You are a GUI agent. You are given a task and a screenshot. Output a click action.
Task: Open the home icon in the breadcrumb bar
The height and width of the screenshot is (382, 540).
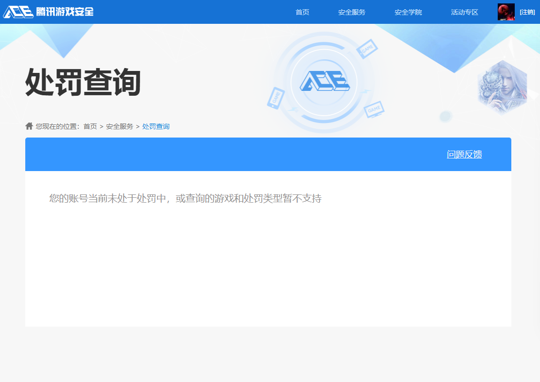pyautogui.click(x=29, y=126)
